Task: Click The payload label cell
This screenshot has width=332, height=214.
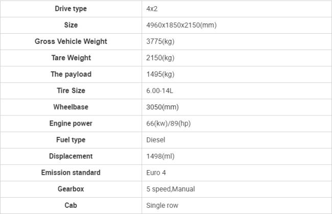Action: (70, 74)
